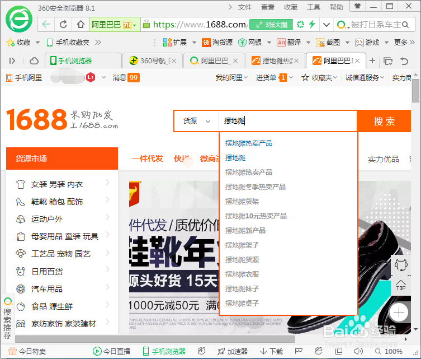Image resolution: width=421 pixels, height=359 pixels.
Task: Switch to the 手机浏览器 tab
Action: [x=83, y=61]
